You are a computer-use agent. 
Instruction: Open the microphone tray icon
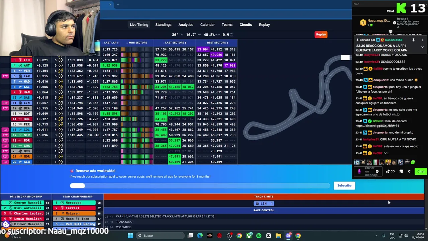click(384, 236)
